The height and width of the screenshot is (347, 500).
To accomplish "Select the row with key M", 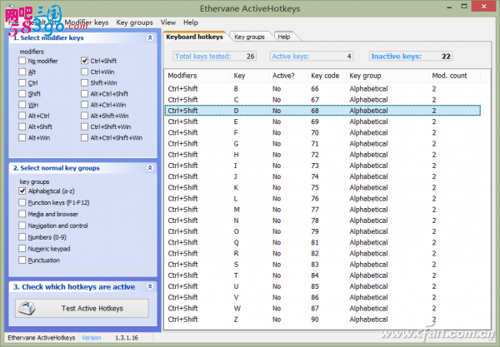I will click(x=322, y=210).
